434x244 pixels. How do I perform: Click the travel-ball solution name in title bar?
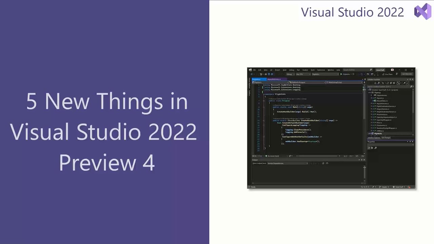tap(380, 70)
